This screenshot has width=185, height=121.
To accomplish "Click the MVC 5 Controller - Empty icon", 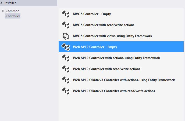I will coord(66,14).
